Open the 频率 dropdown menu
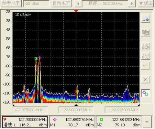Screen dimensions: 155x129 tap(146, 4)
